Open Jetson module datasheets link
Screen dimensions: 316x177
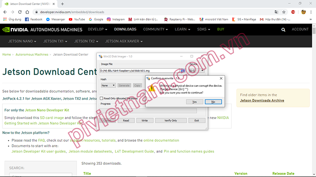[90, 151]
